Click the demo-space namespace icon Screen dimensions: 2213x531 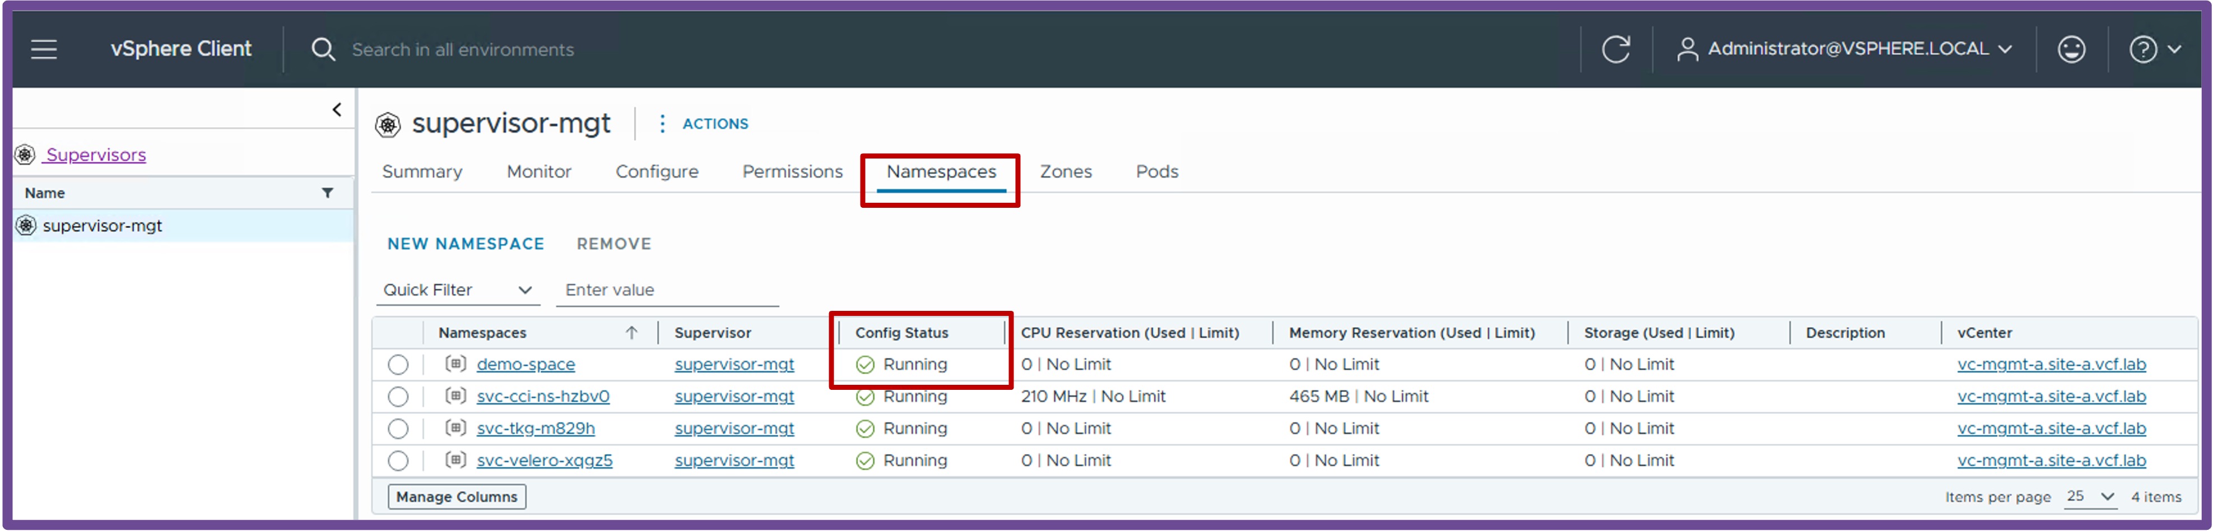tap(455, 364)
